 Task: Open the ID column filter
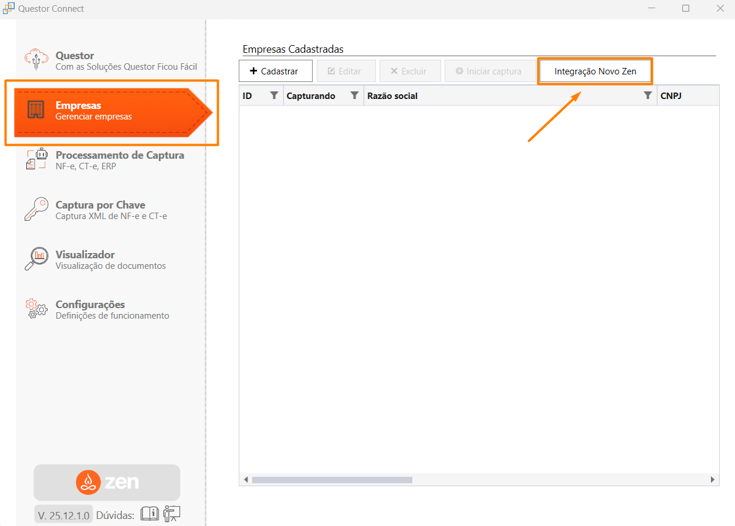(274, 95)
